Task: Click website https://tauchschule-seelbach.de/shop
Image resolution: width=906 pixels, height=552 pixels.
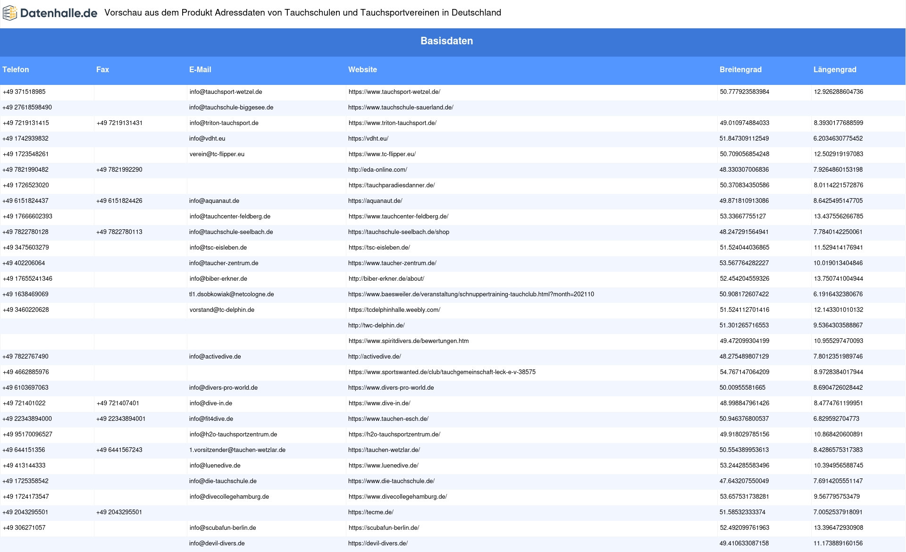Action: (399, 232)
